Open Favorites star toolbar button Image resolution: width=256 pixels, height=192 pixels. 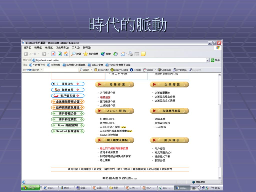pyautogui.click(x=90, y=54)
